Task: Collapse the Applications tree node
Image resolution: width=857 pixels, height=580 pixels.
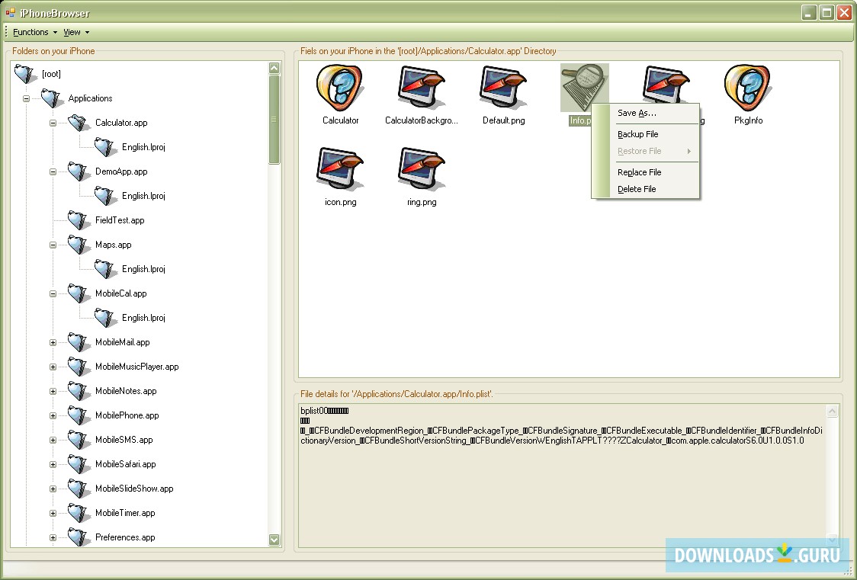Action: point(26,98)
